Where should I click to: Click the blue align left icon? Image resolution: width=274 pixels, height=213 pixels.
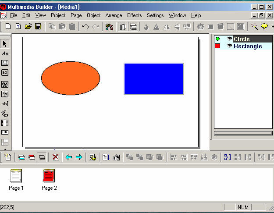pyautogui.click(x=228, y=157)
